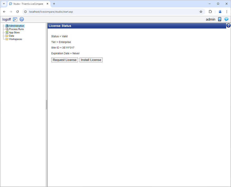Expand the Workspaces tree branch
The image size is (231, 187).
click(3, 39)
